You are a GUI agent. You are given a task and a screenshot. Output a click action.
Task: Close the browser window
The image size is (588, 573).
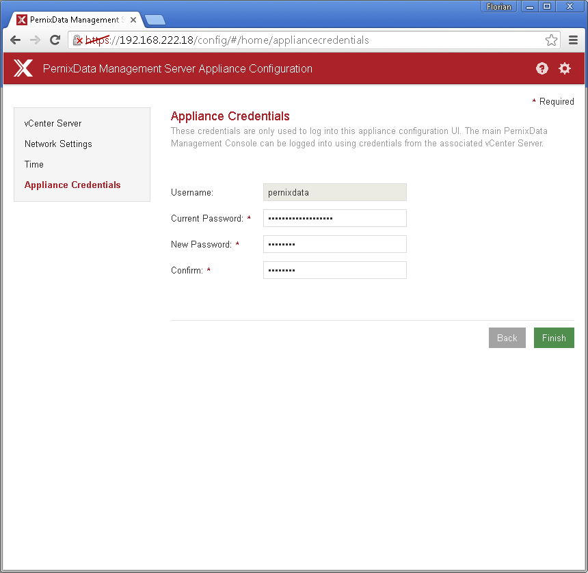[x=570, y=7]
